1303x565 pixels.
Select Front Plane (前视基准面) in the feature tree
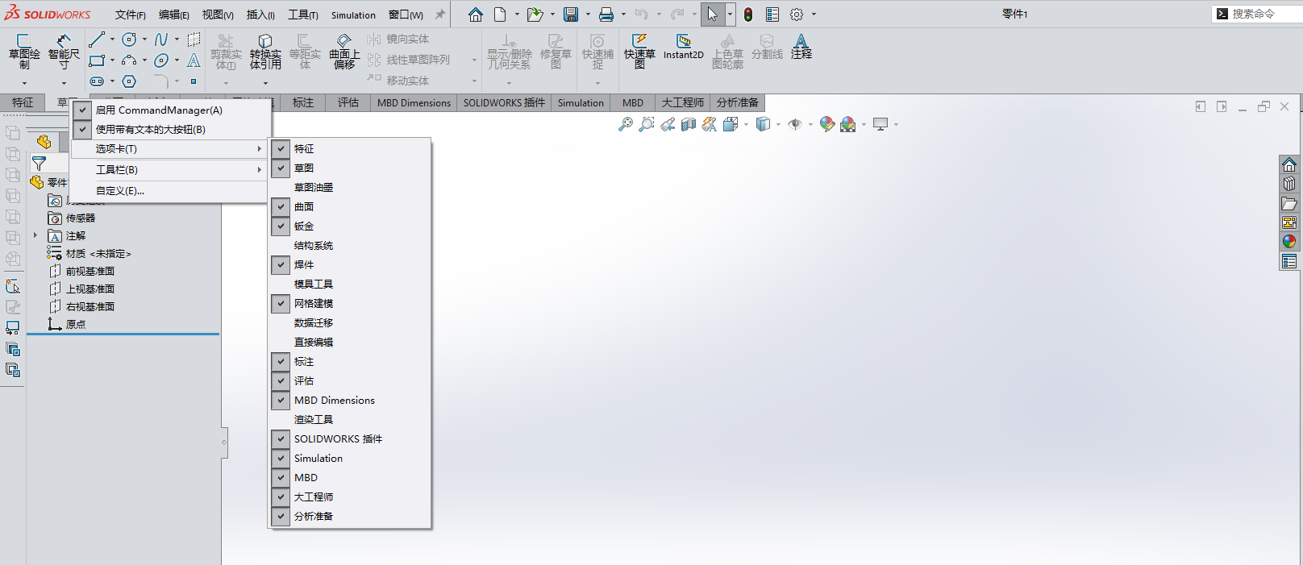(x=90, y=272)
